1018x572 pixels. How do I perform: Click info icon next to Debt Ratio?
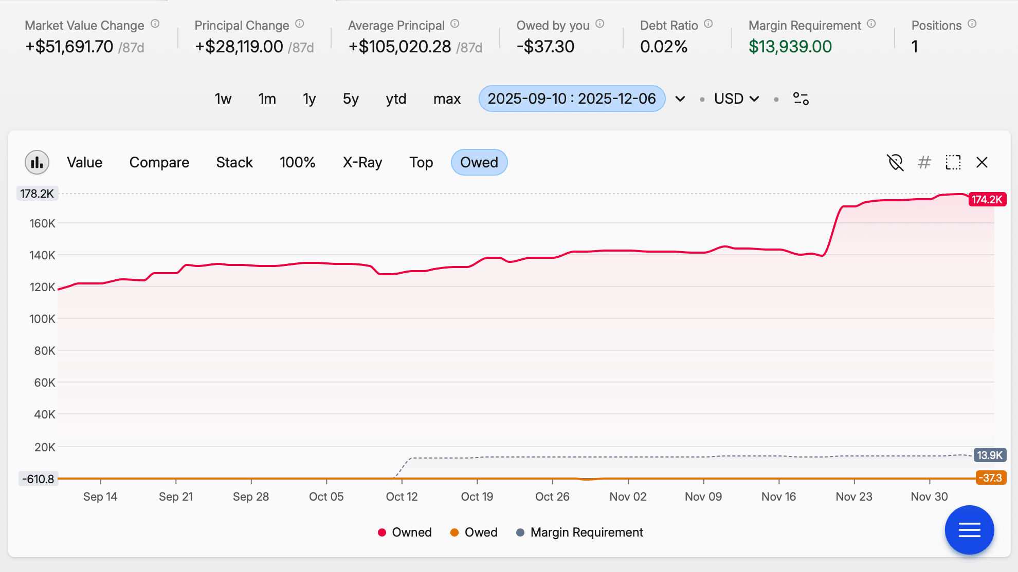coord(708,24)
